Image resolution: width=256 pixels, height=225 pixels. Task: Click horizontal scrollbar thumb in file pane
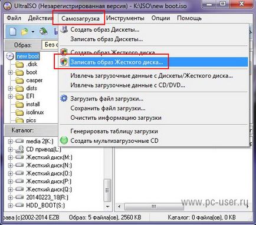tap(154, 207)
